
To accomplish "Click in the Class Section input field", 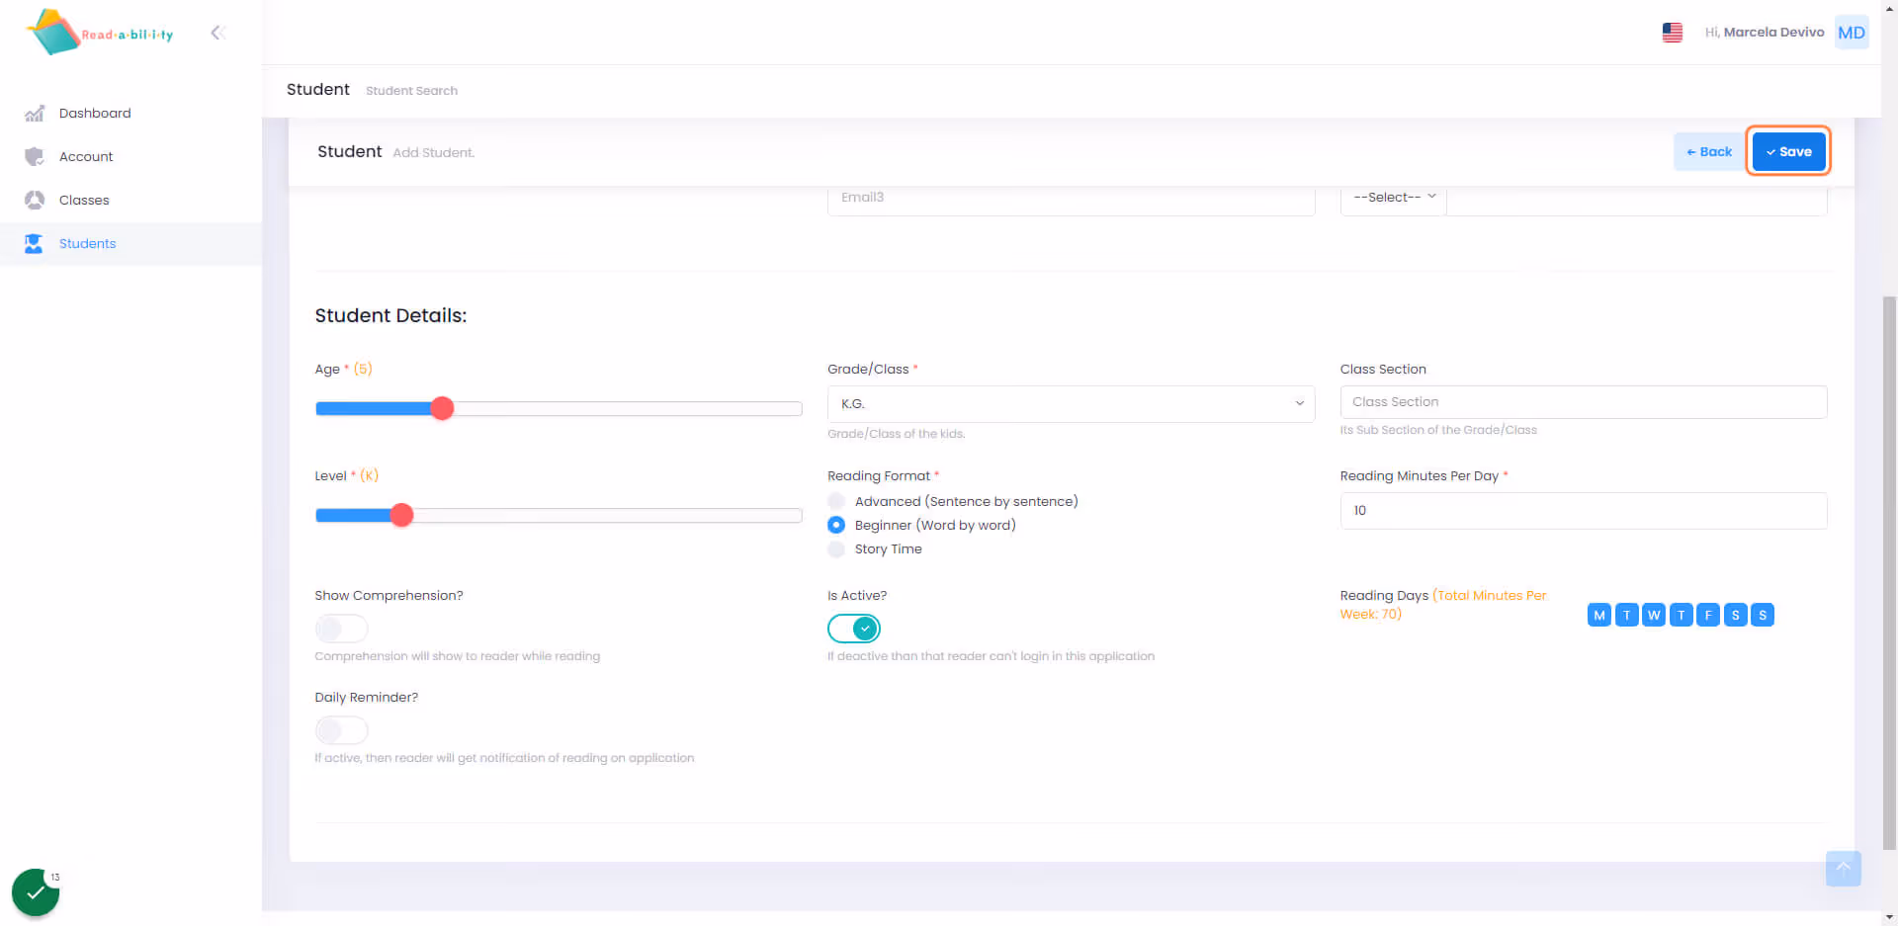I will tap(1584, 401).
